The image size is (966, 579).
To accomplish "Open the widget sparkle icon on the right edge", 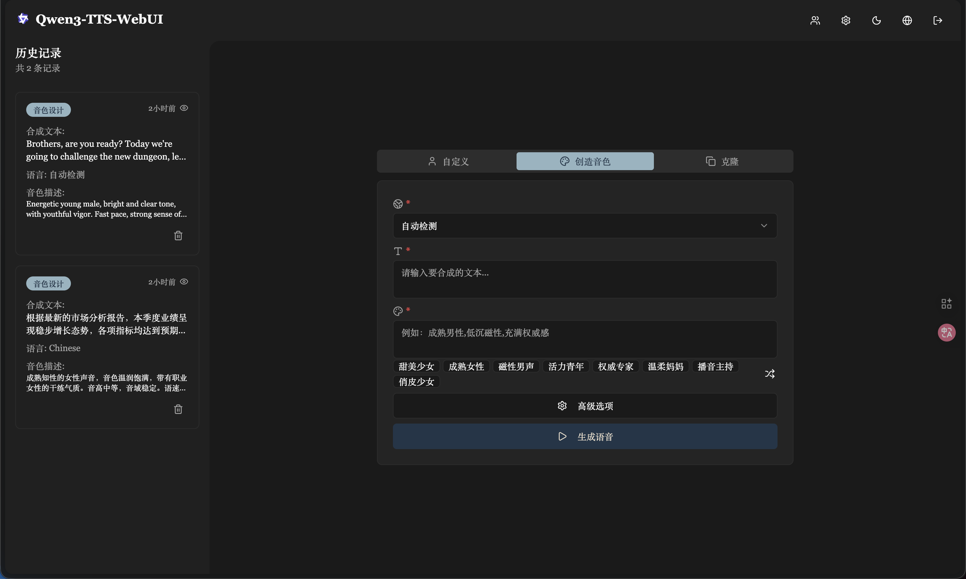I will [x=946, y=304].
